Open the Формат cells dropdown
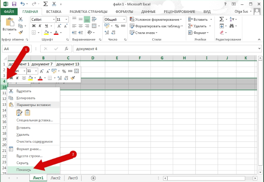 [198, 33]
